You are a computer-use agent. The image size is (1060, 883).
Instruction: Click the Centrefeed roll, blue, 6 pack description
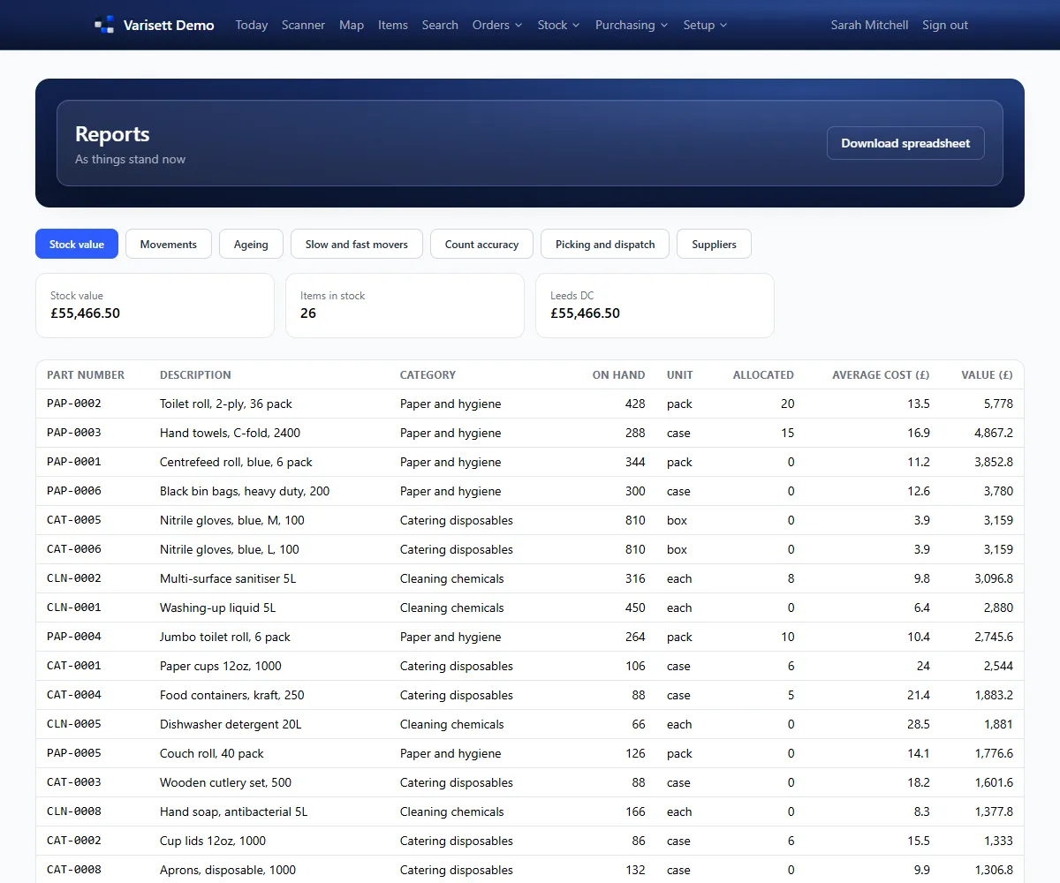236,462
